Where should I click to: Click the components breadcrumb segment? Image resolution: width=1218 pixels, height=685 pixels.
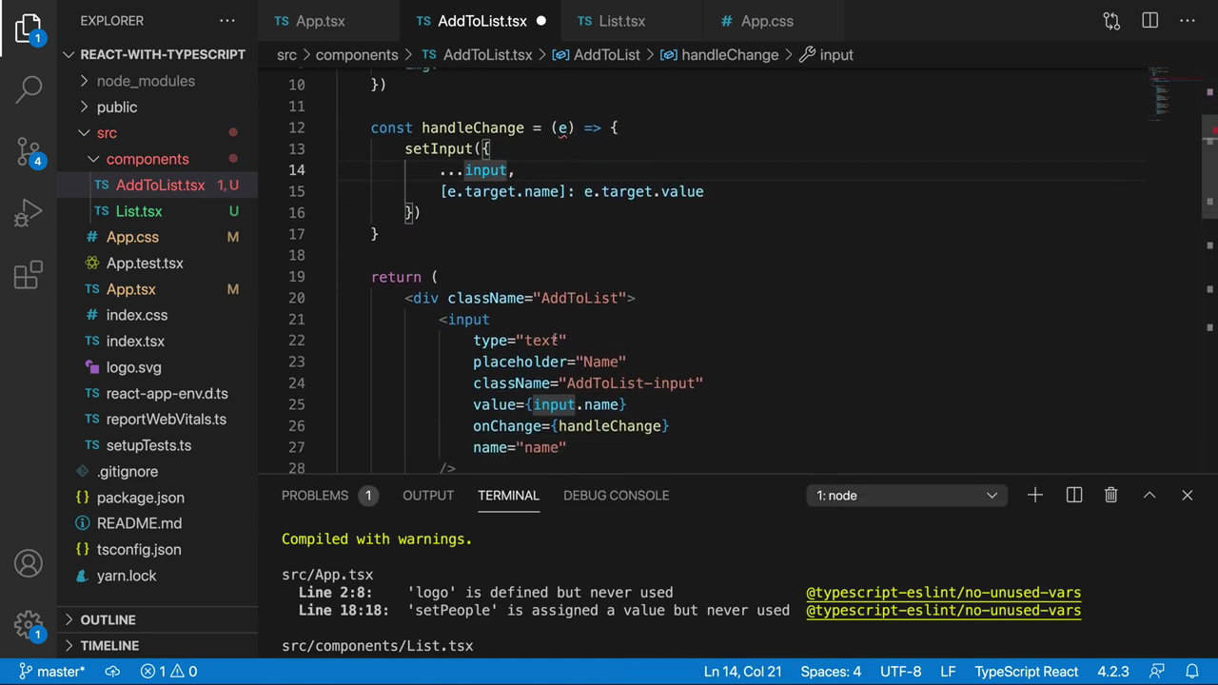click(x=357, y=55)
